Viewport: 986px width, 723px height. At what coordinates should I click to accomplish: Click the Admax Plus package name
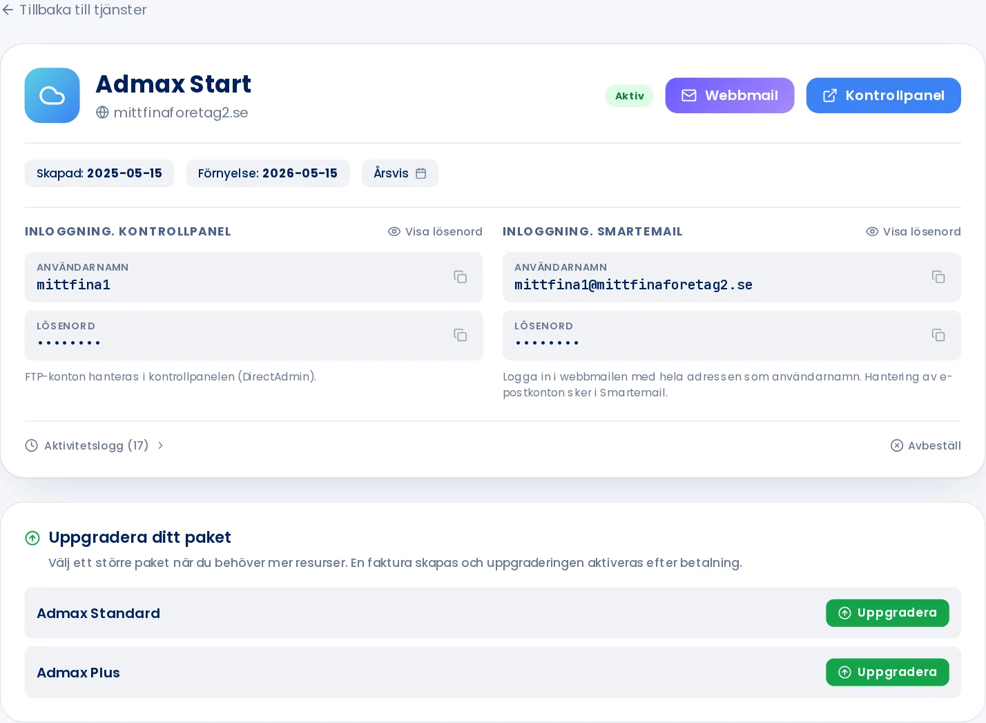point(78,673)
